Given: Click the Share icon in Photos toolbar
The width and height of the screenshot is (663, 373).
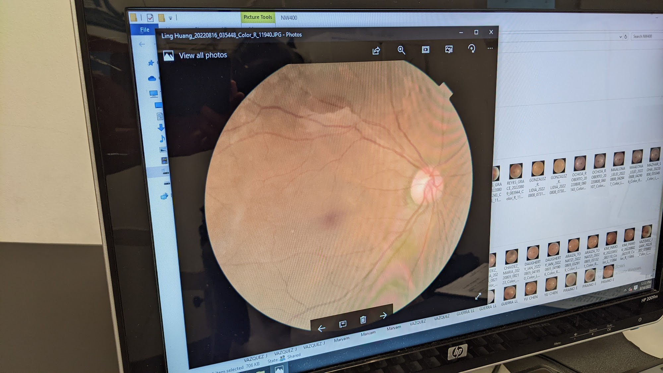Looking at the screenshot, I should point(376,51).
